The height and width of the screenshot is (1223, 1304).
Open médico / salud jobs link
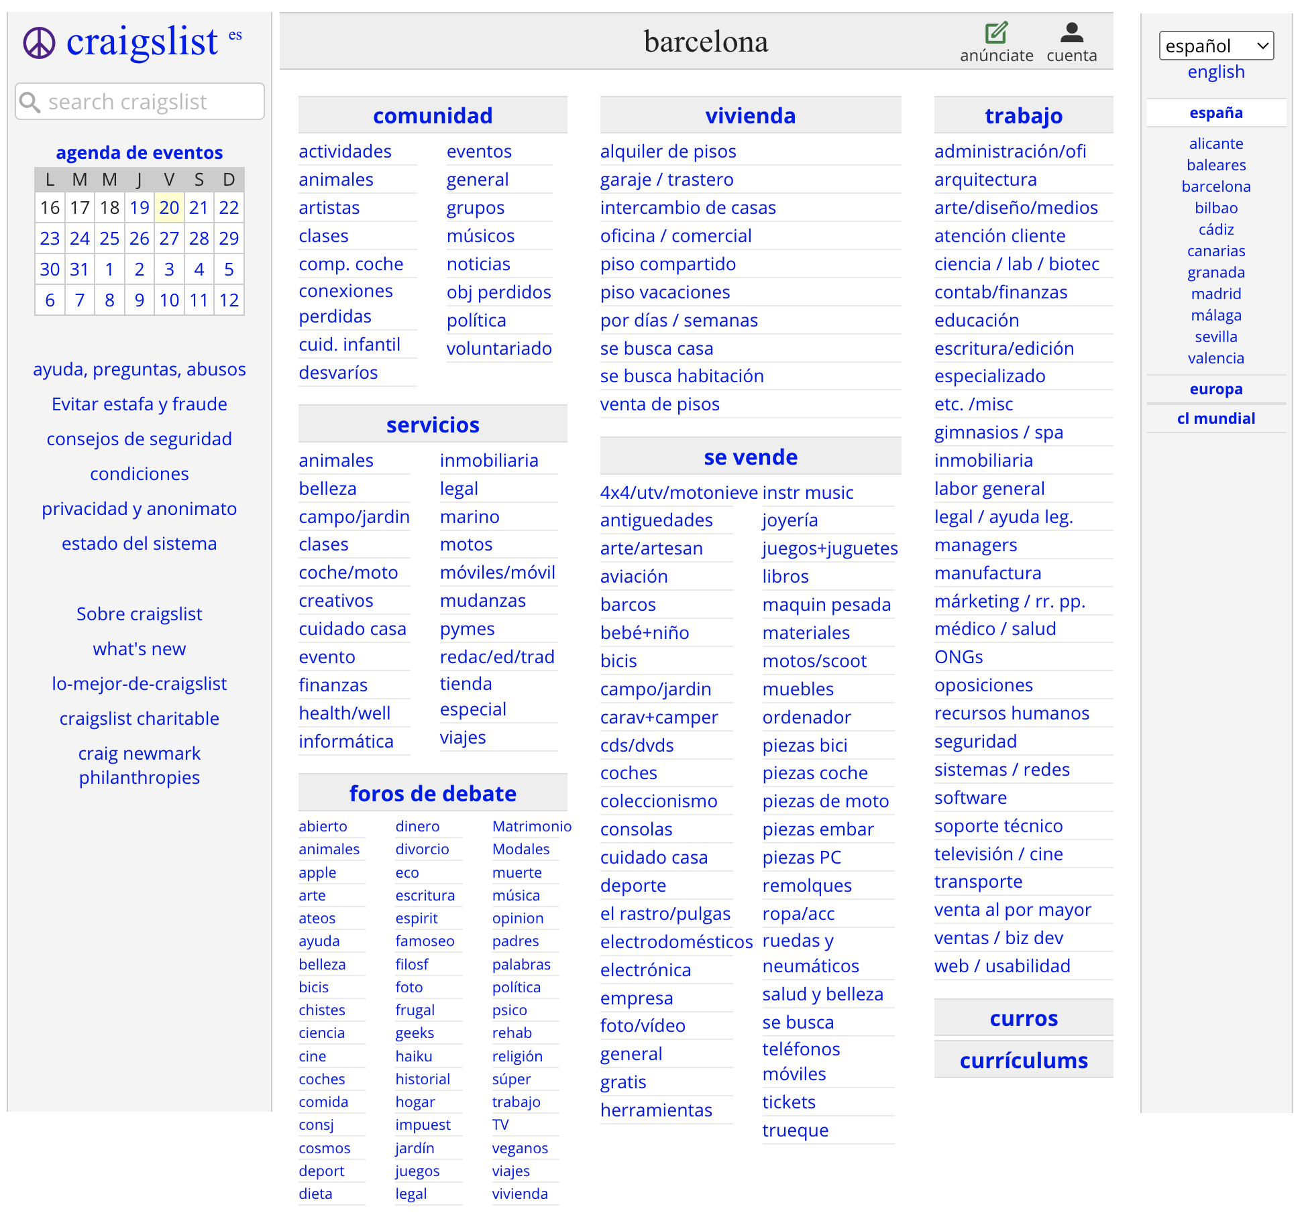coord(995,629)
